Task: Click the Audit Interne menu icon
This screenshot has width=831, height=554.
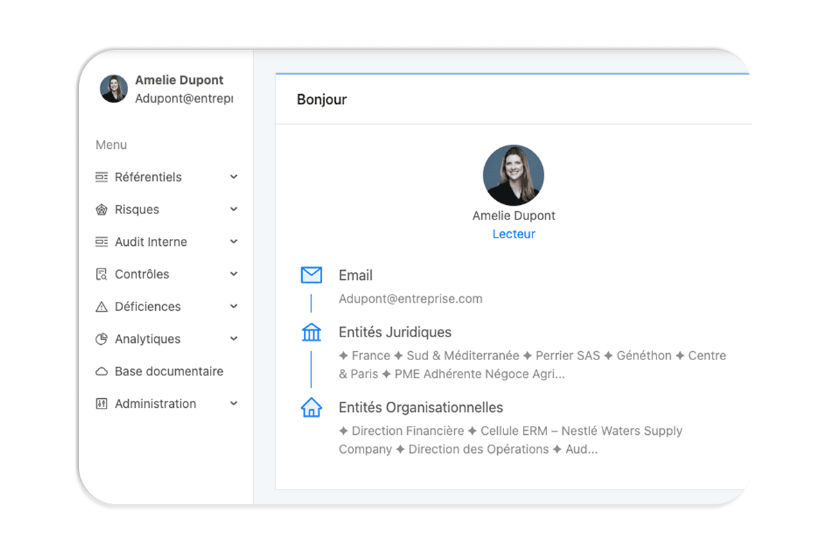Action: click(102, 242)
